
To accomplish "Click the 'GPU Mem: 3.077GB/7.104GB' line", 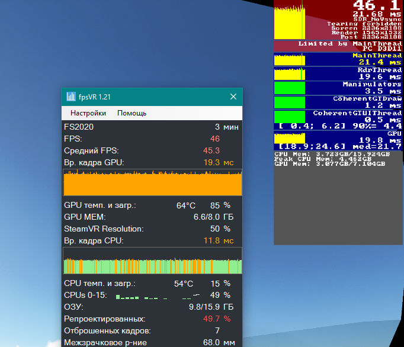I will click(x=330, y=163).
